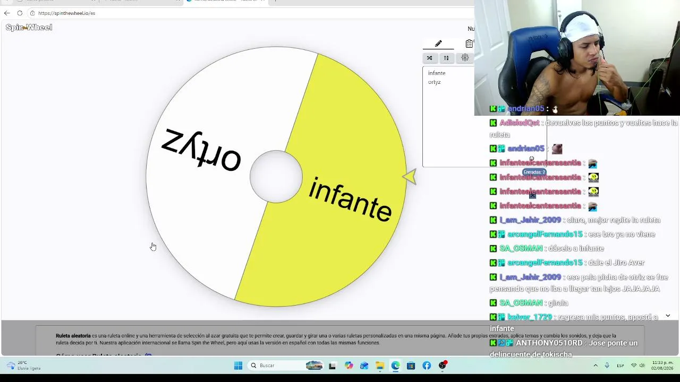Click chat username kelver_1729
Image resolution: width=680 pixels, height=382 pixels.
click(530, 317)
